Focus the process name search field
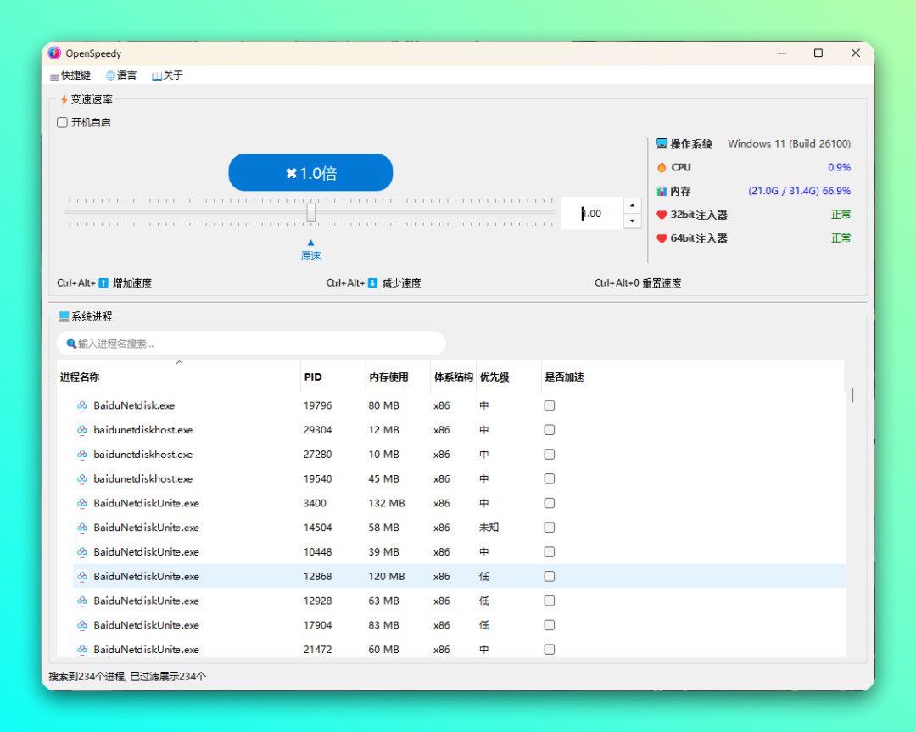 click(x=254, y=344)
